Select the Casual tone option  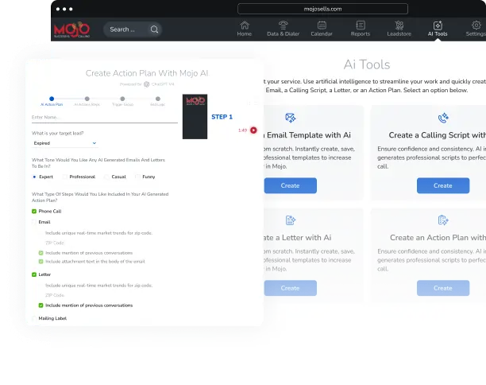(106, 177)
